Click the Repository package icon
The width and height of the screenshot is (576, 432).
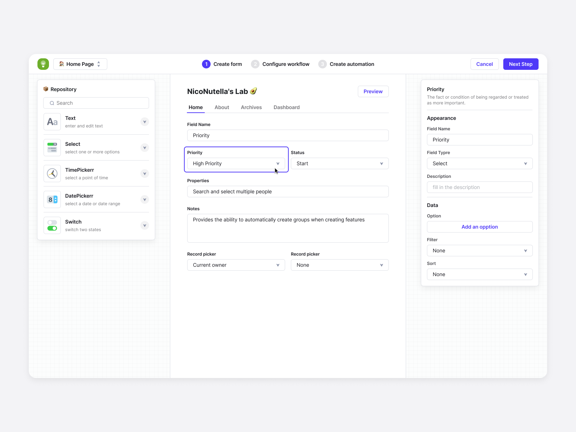[x=46, y=89]
